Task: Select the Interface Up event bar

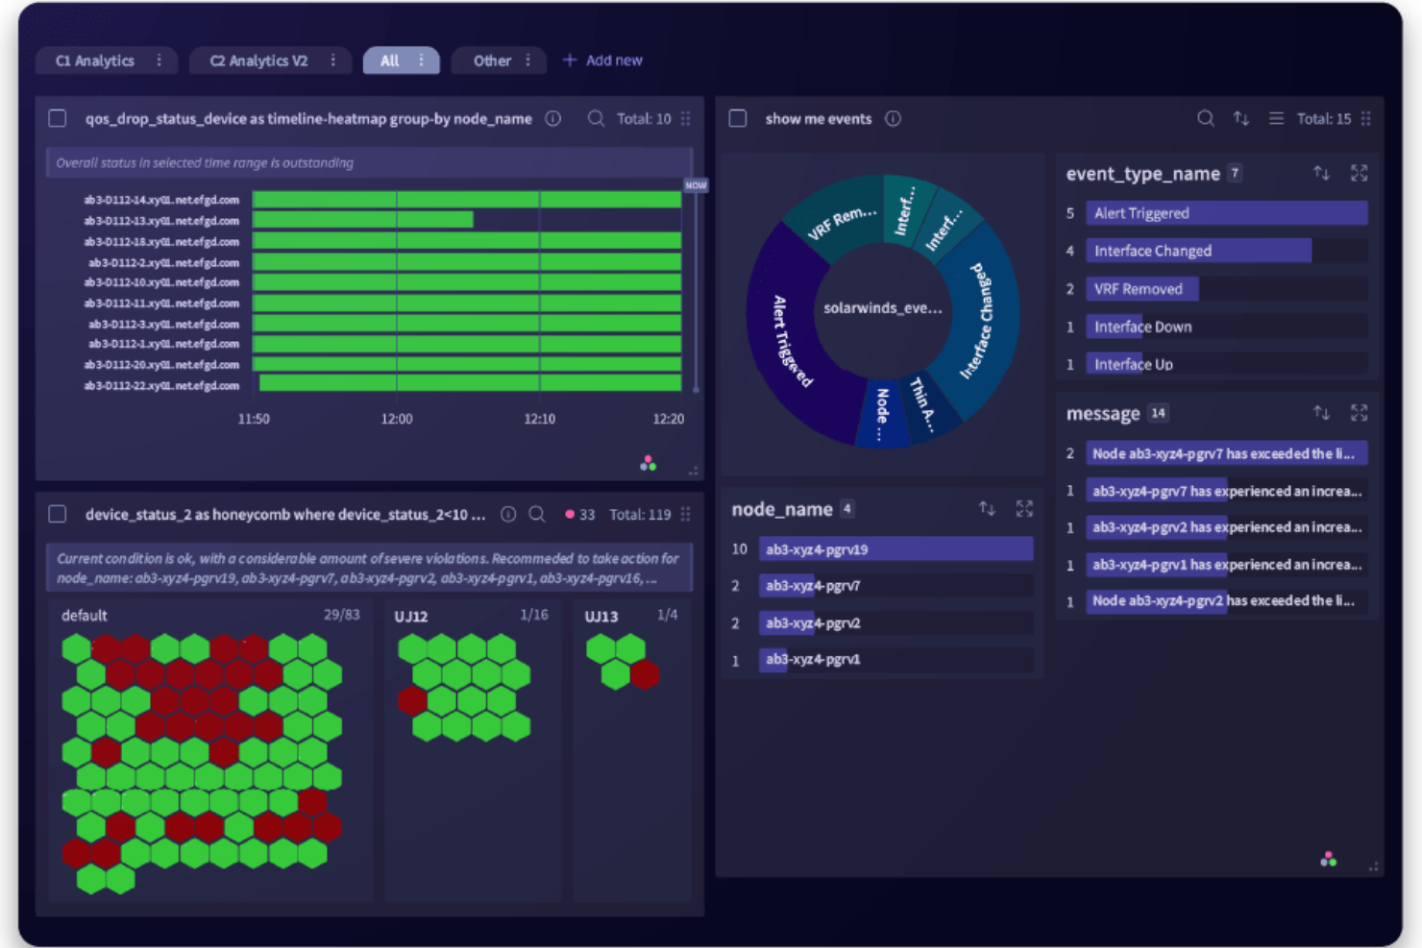Action: coord(1227,364)
